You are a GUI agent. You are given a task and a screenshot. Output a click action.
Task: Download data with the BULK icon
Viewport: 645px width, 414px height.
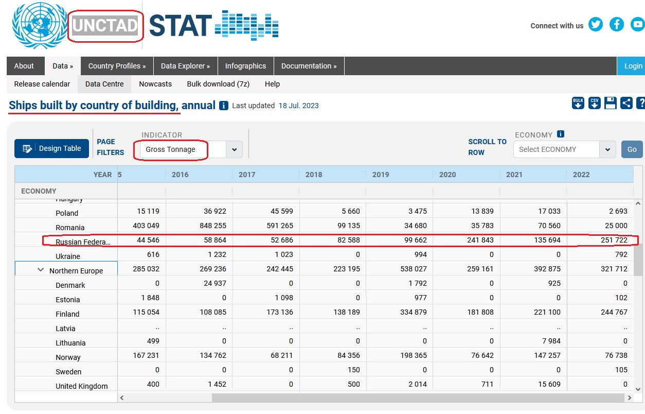tap(578, 103)
